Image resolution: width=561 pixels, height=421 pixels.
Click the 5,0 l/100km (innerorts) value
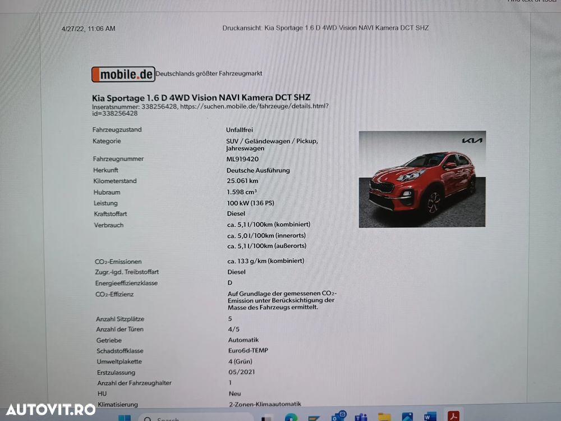[266, 236]
